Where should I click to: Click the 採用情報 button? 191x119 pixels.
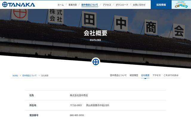(161, 5)
